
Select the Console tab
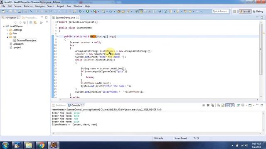point(74,105)
